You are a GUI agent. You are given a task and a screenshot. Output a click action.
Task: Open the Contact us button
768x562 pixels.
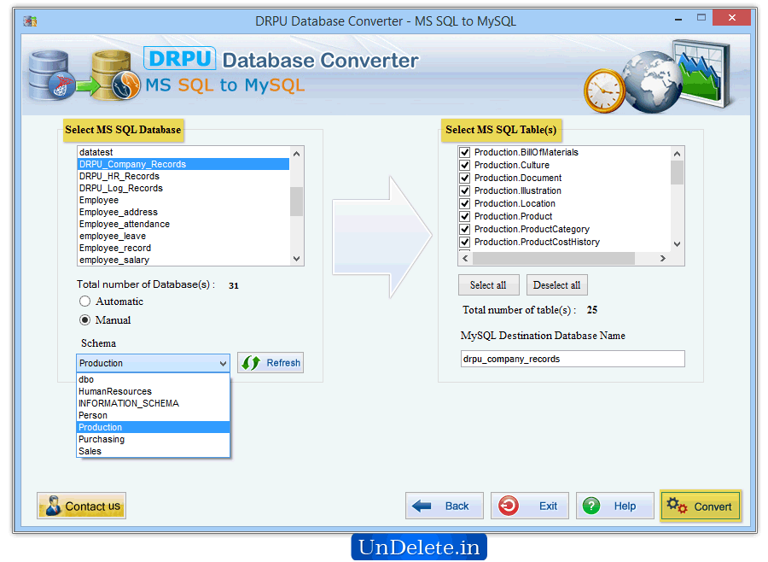(81, 506)
